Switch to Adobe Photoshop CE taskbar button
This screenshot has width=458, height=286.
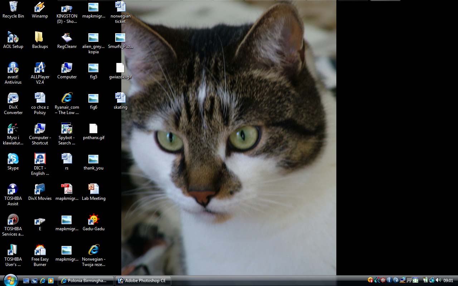pos(143,281)
